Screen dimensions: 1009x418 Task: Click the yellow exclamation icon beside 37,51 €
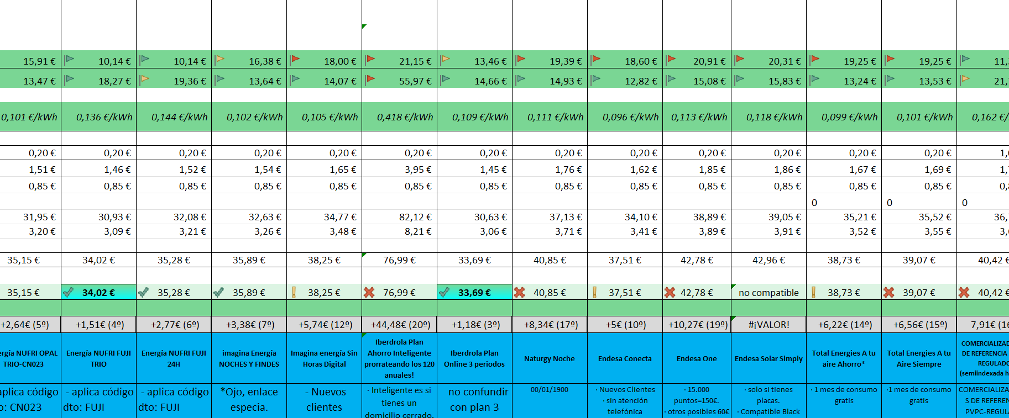click(595, 292)
